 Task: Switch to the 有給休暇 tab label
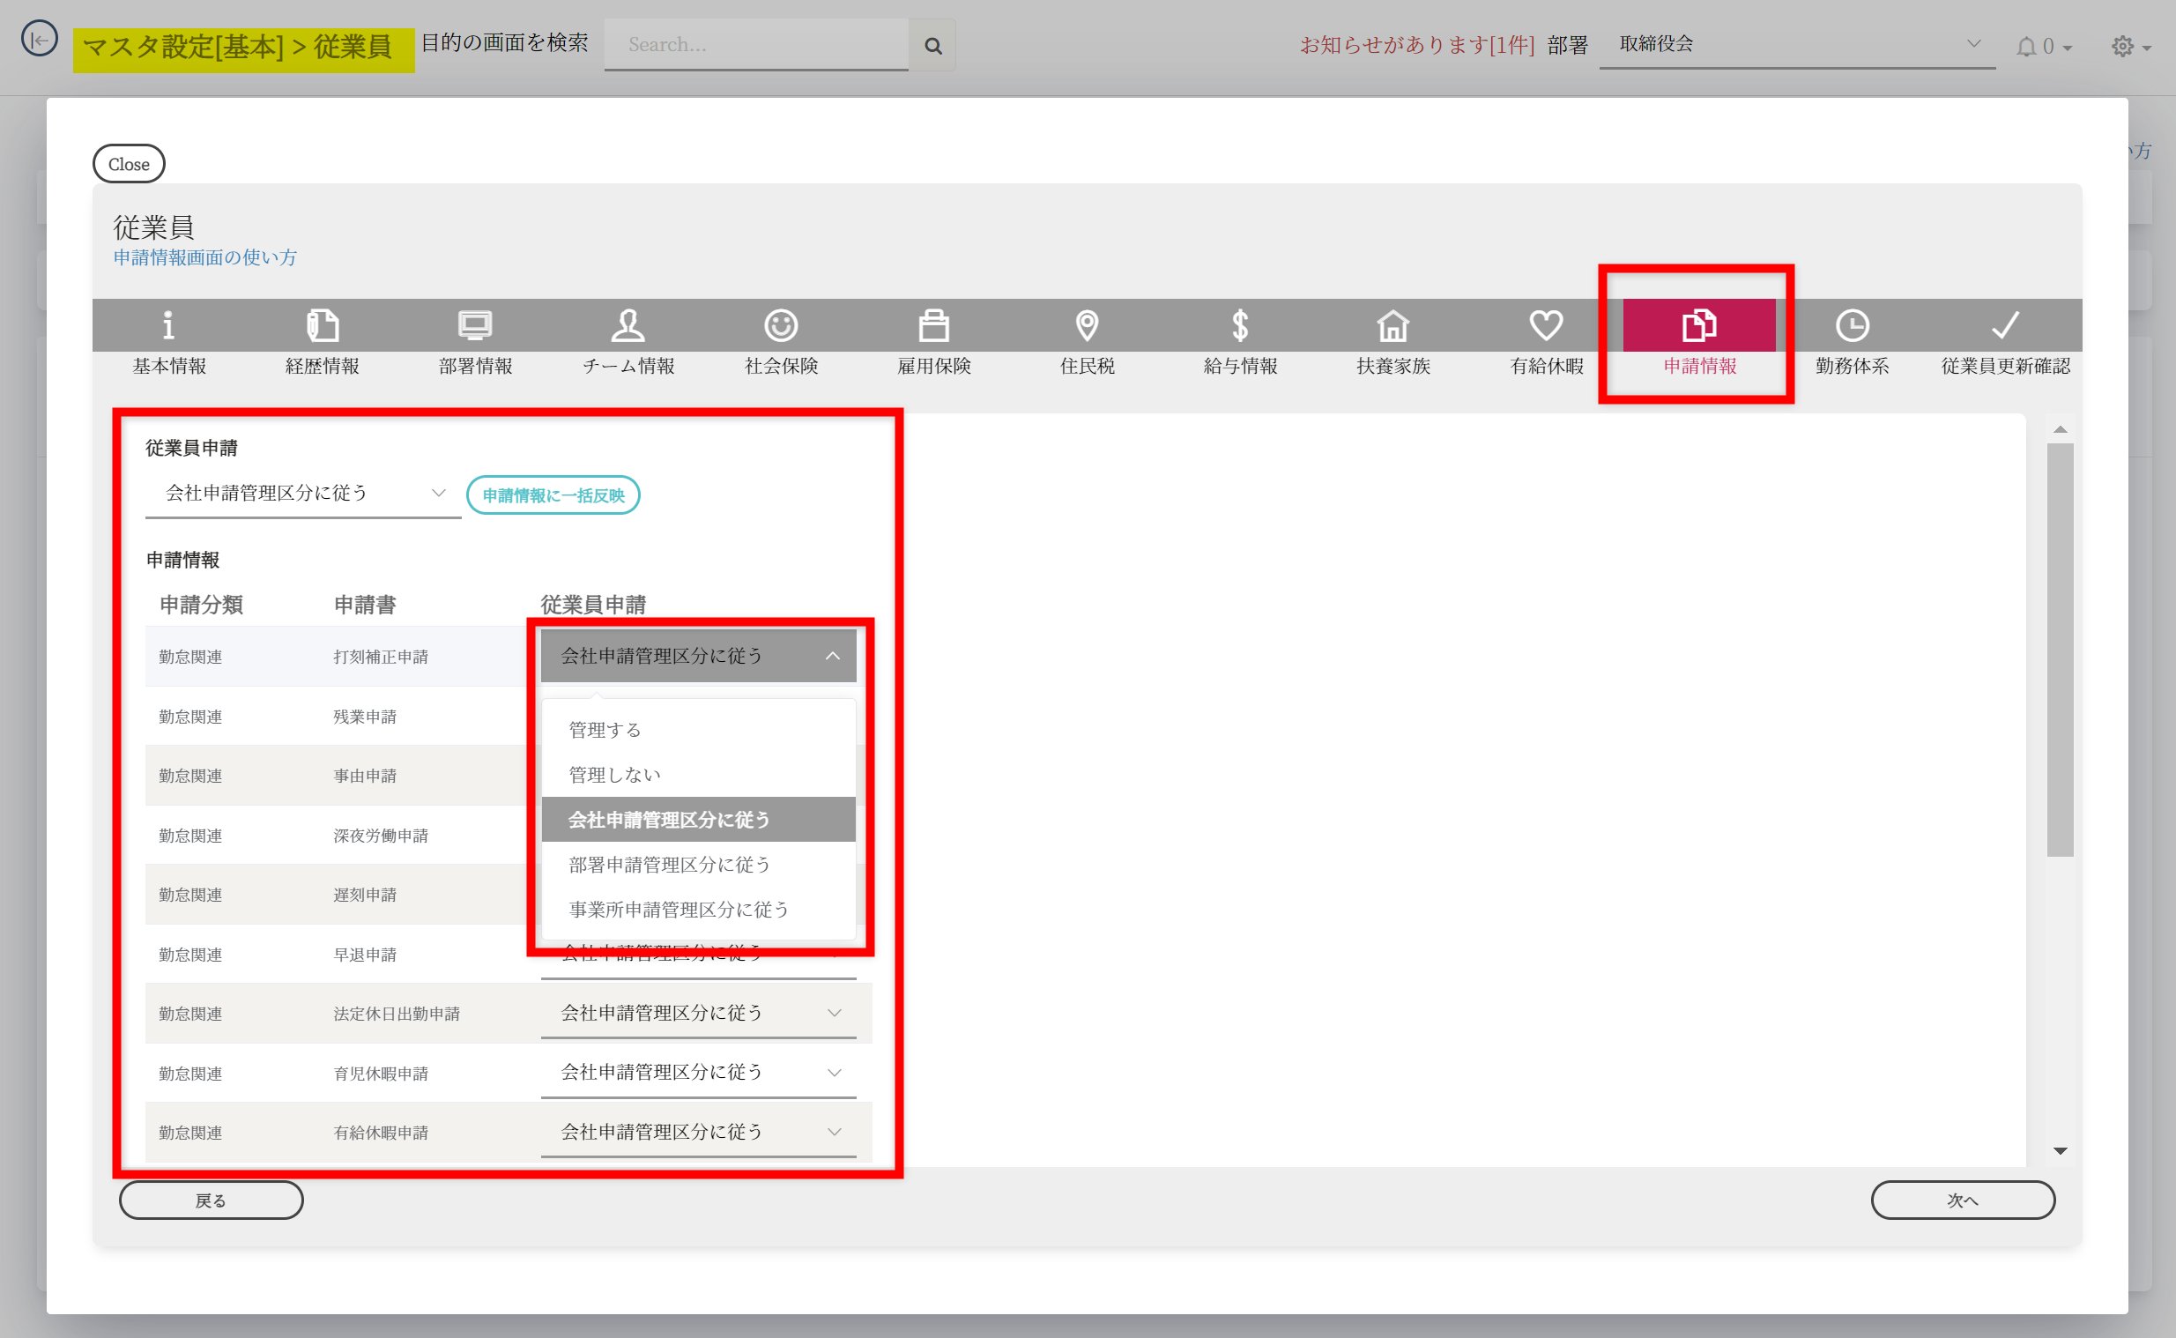point(1546,367)
